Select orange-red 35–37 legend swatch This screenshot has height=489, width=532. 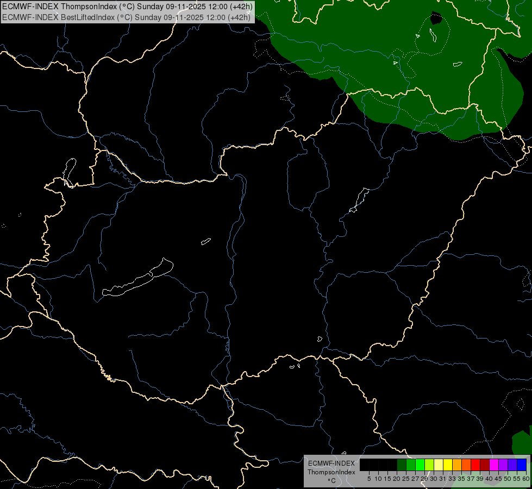coord(466,465)
